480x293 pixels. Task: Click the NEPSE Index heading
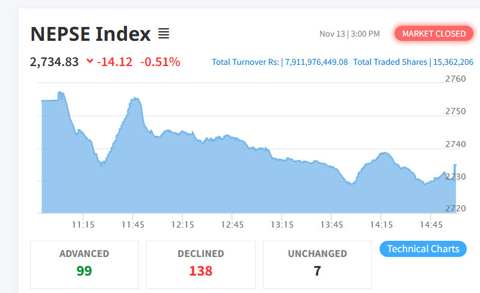[90, 34]
